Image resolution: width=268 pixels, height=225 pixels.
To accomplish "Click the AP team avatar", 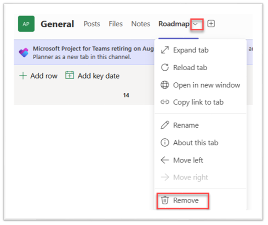I will (x=26, y=24).
